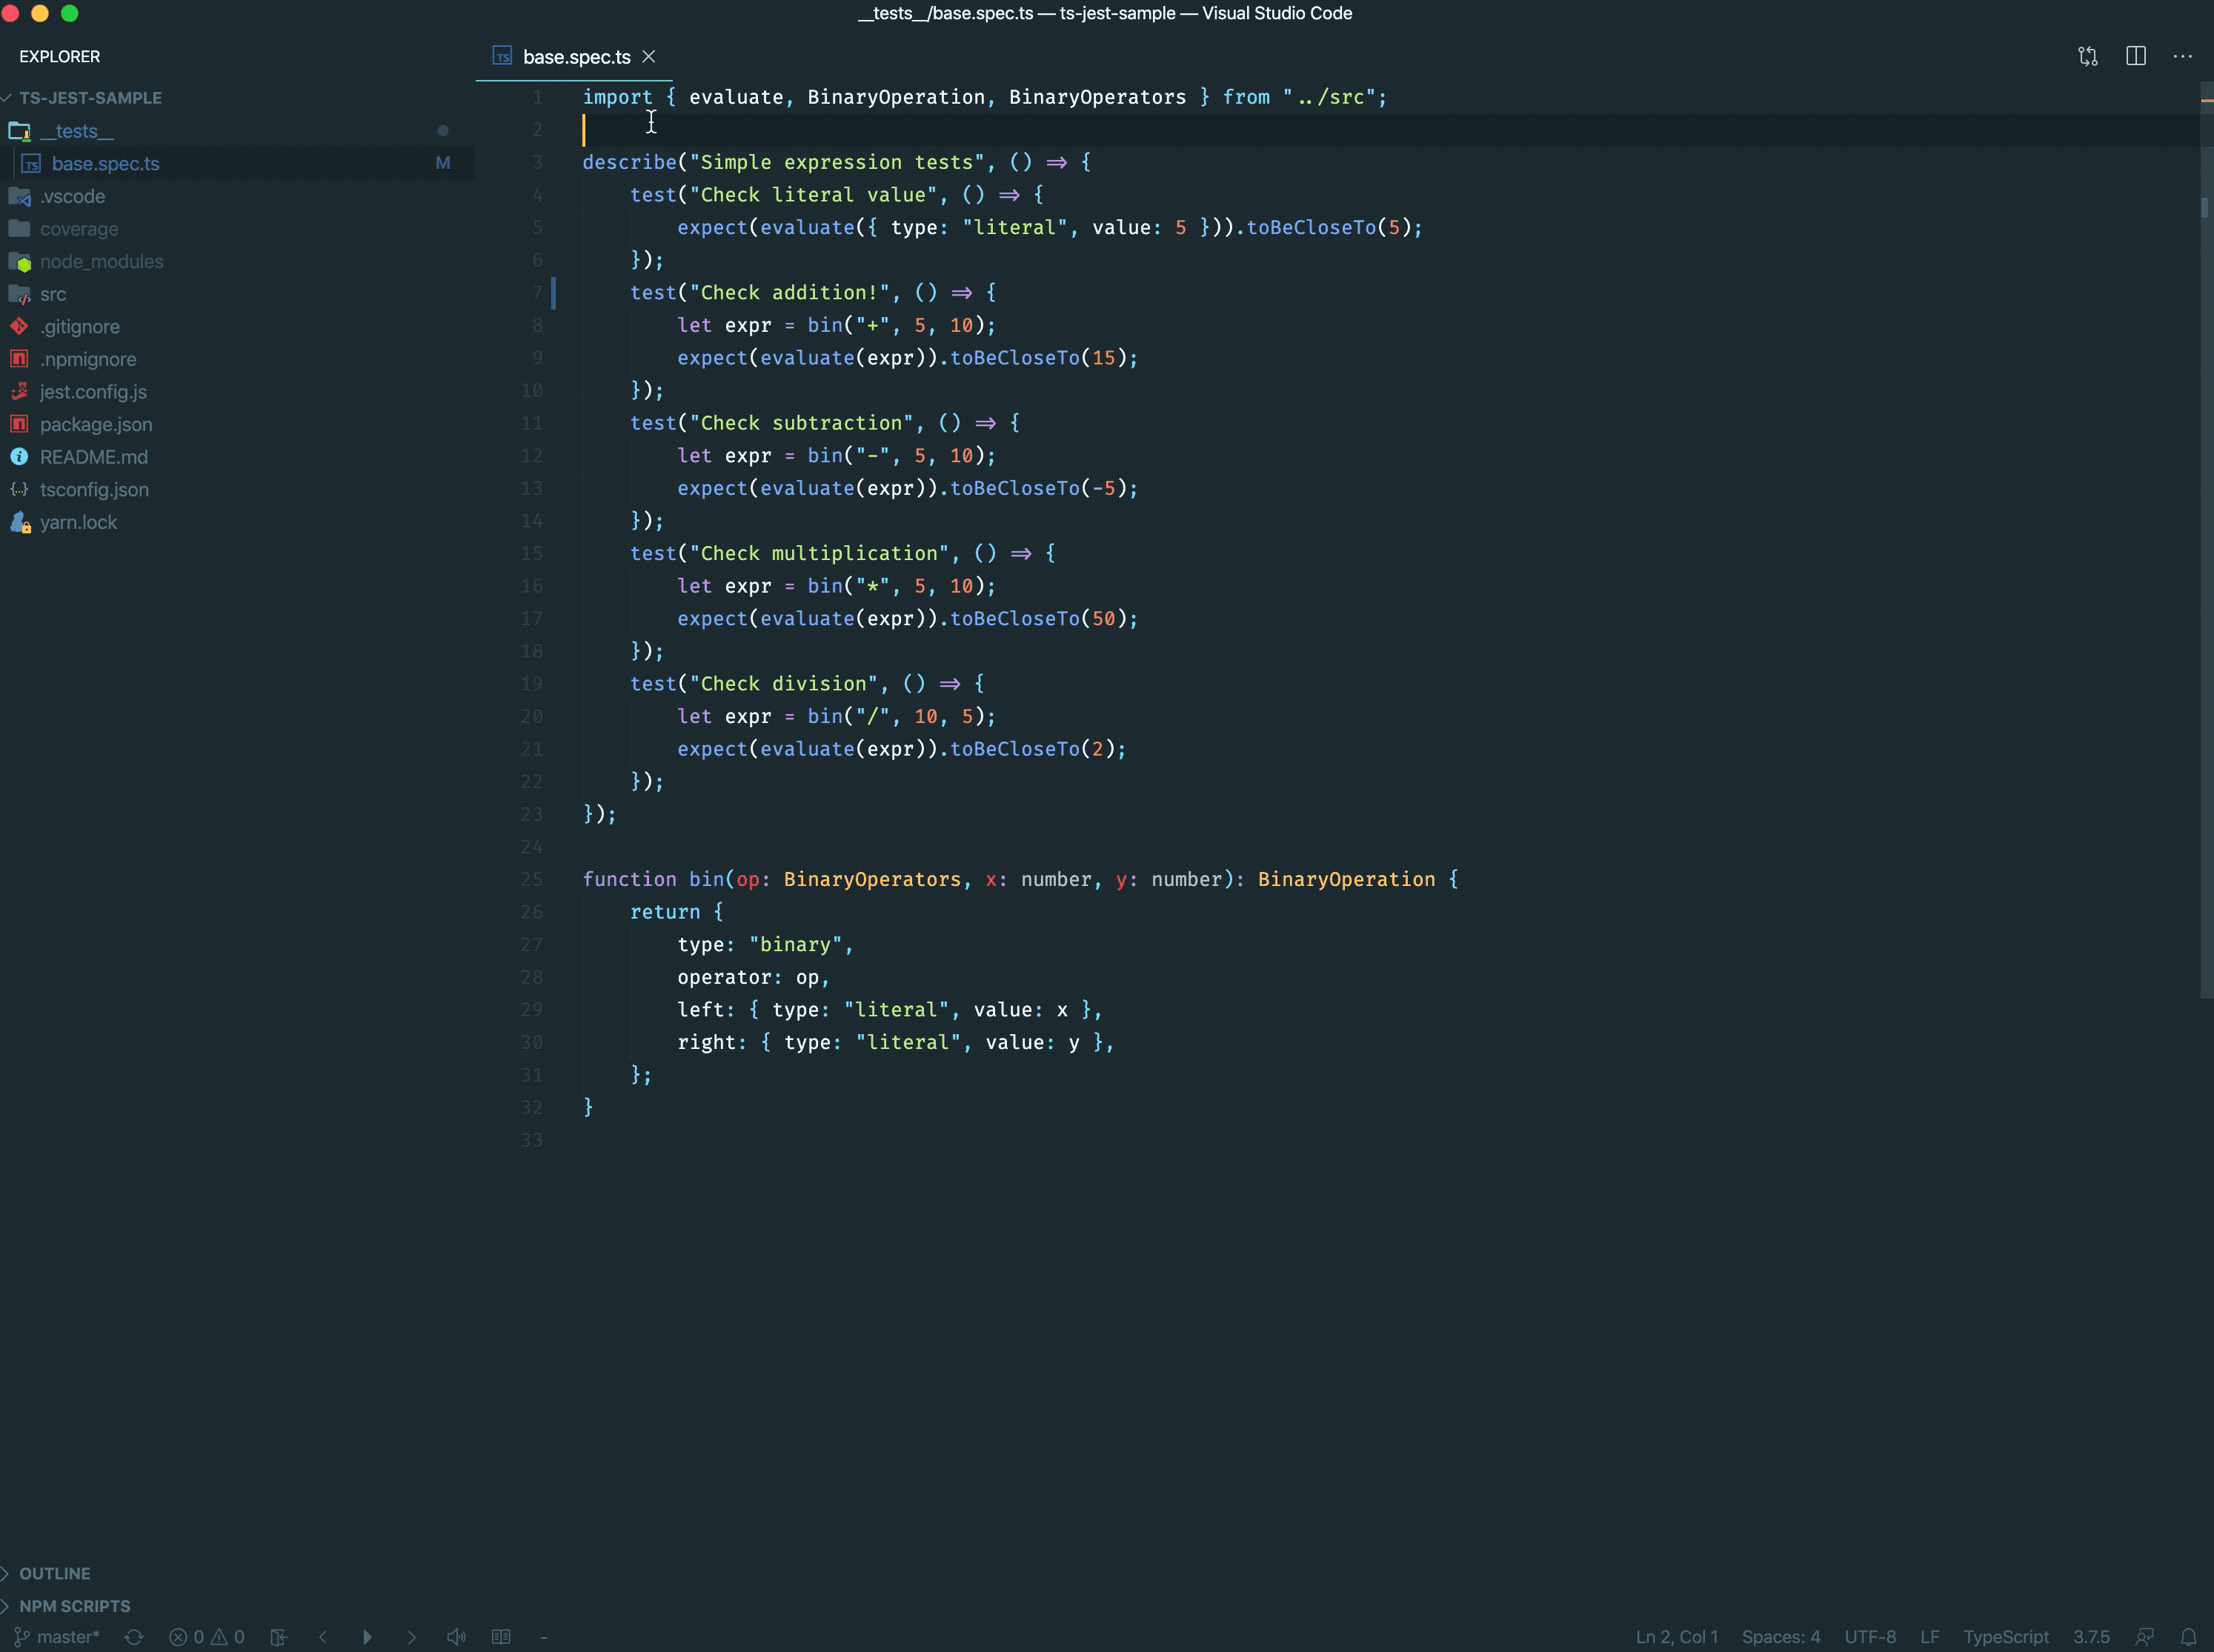2214x1652 pixels.
Task: Expand the src folder
Action: point(53,294)
